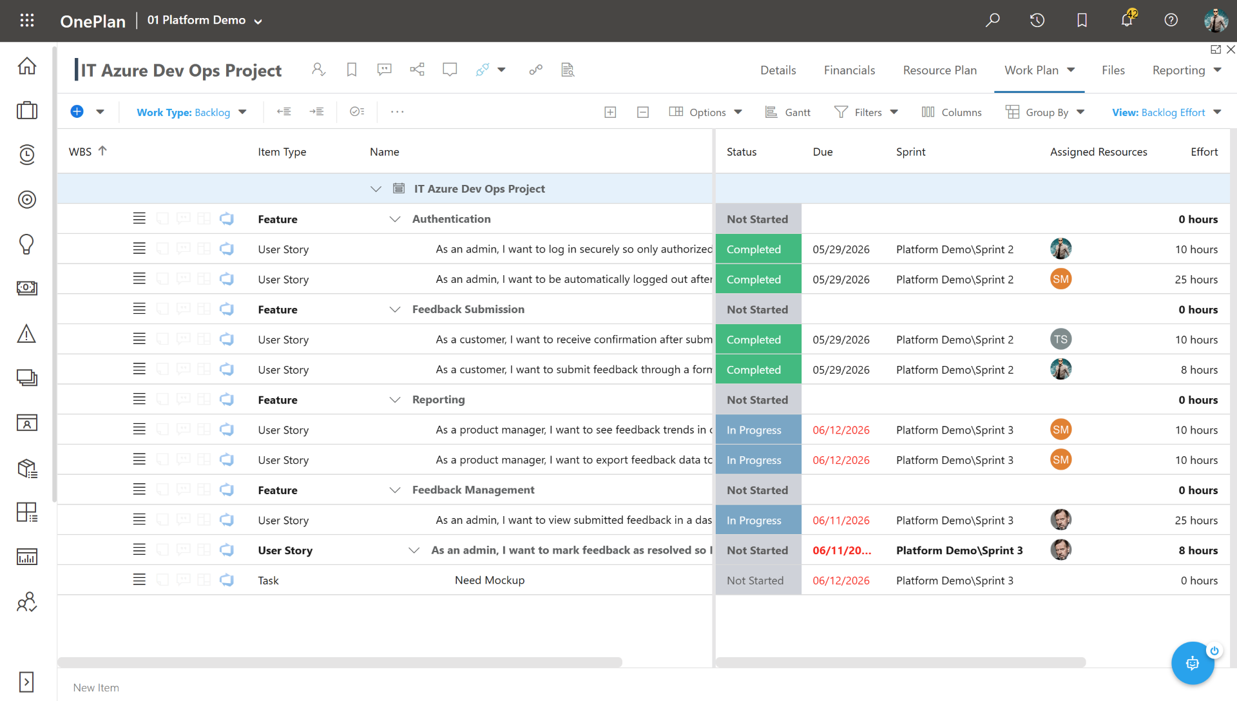Indent the selected item
The height and width of the screenshot is (701, 1237).
[x=316, y=111]
